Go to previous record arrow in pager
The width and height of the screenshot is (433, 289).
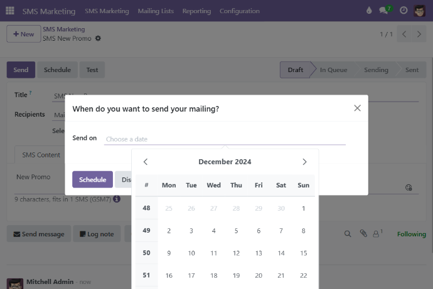[404, 34]
